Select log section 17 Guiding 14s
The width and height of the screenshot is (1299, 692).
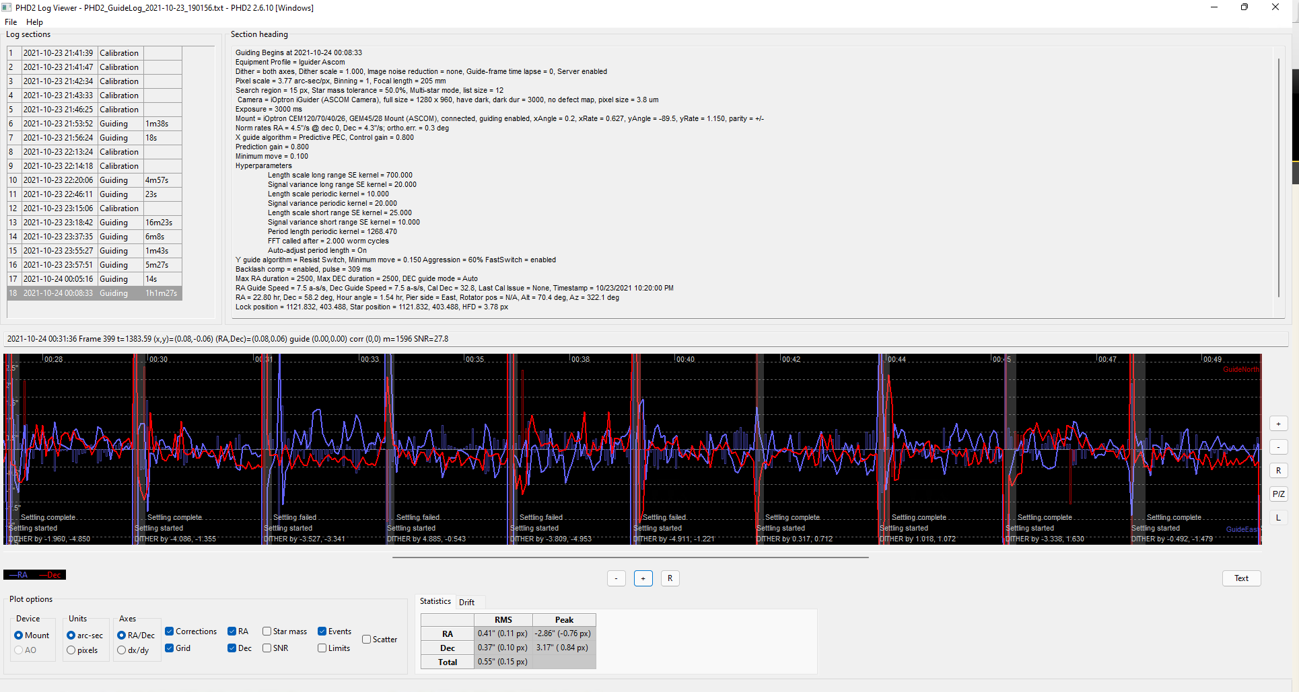point(94,279)
